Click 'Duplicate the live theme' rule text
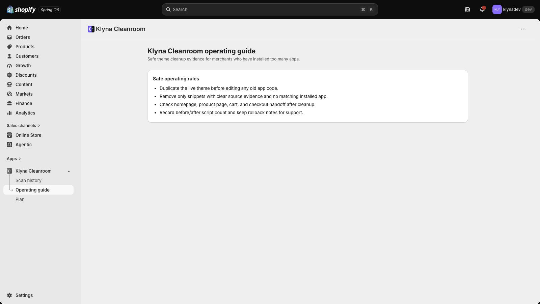Viewport: 540px width, 304px height. pyautogui.click(x=219, y=88)
